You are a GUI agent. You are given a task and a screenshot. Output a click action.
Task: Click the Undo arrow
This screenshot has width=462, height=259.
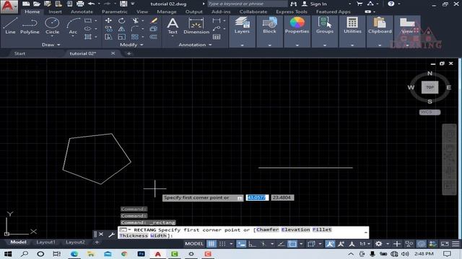click(92, 4)
